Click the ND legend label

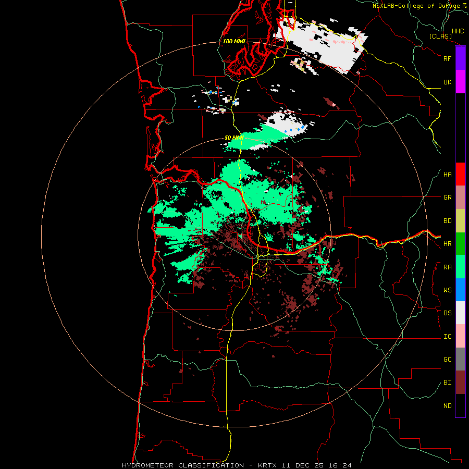pyautogui.click(x=447, y=406)
